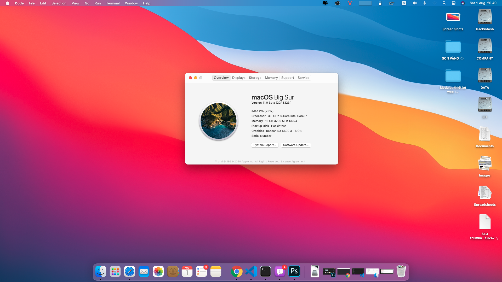Click the date and time in menu bar

tap(483, 3)
